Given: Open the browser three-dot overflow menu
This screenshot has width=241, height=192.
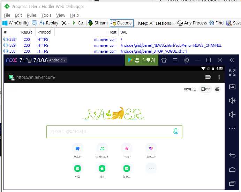Looking at the screenshot, I should [219, 77].
